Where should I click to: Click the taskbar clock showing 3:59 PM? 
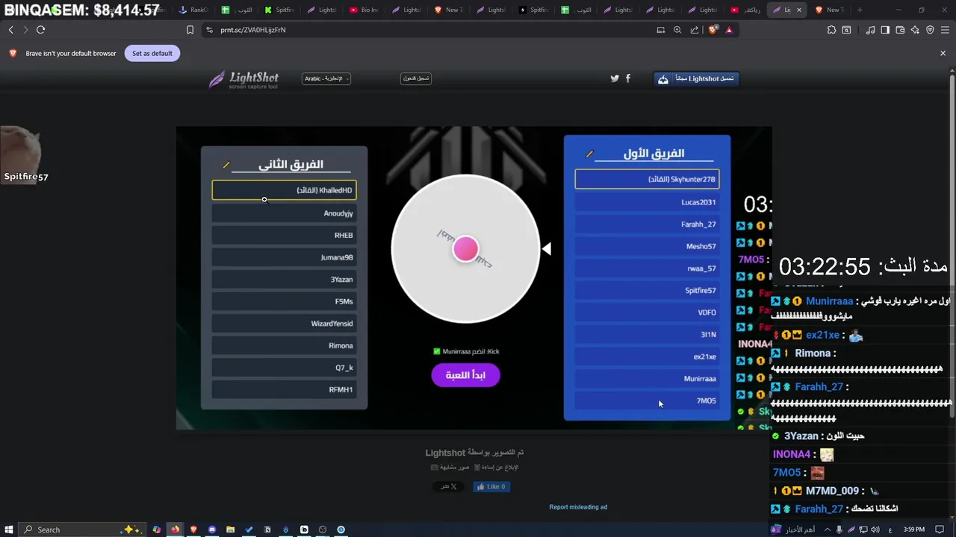point(913,530)
